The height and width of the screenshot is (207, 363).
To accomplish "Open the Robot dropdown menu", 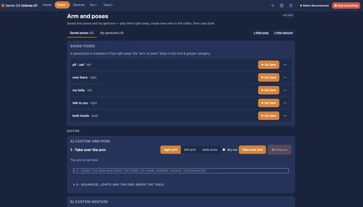I will pos(62,5).
